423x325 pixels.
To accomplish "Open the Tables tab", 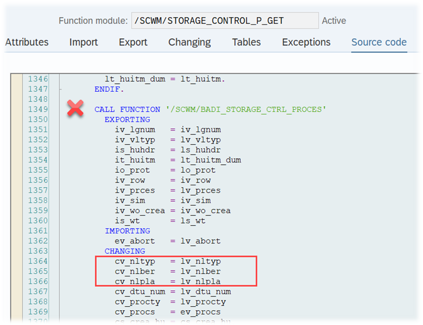I will pos(247,42).
